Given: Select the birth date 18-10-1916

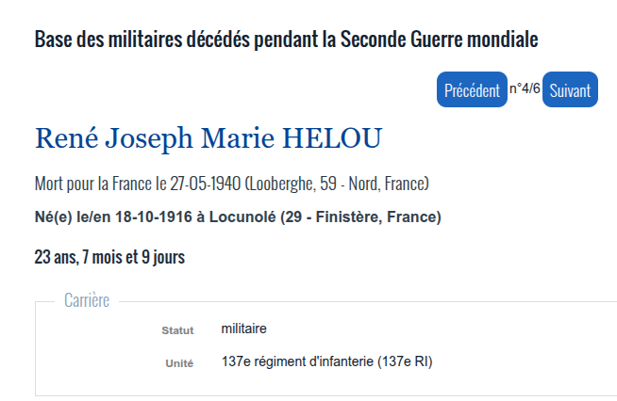Looking at the screenshot, I should pyautogui.click(x=153, y=217).
